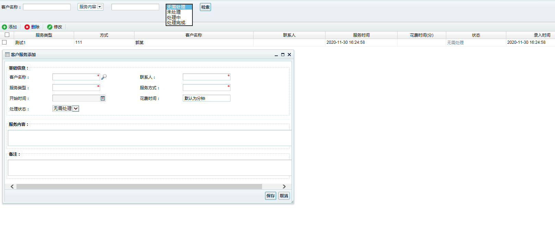This screenshot has height=251, width=555.
Task: Open the 服务内容 search-type dropdown
Action: click(x=91, y=7)
